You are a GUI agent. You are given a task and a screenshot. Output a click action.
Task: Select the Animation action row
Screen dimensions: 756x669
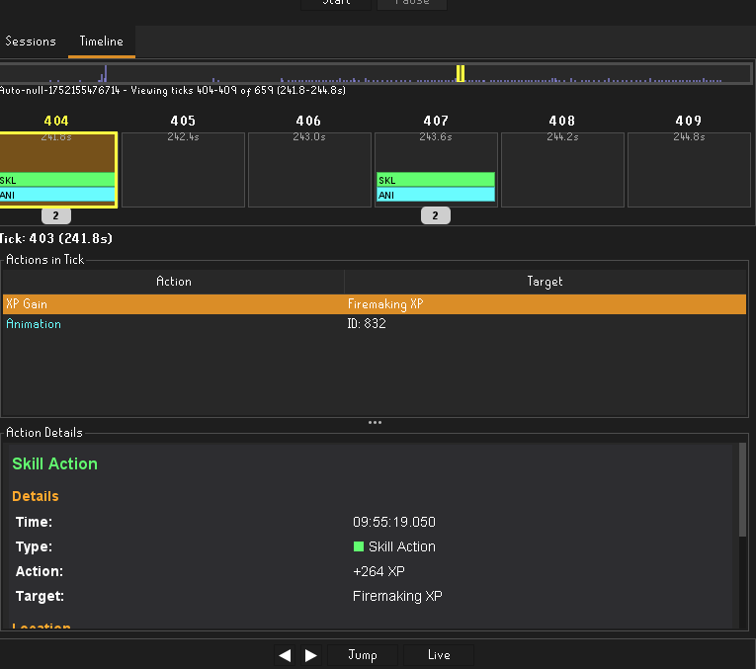tap(375, 324)
